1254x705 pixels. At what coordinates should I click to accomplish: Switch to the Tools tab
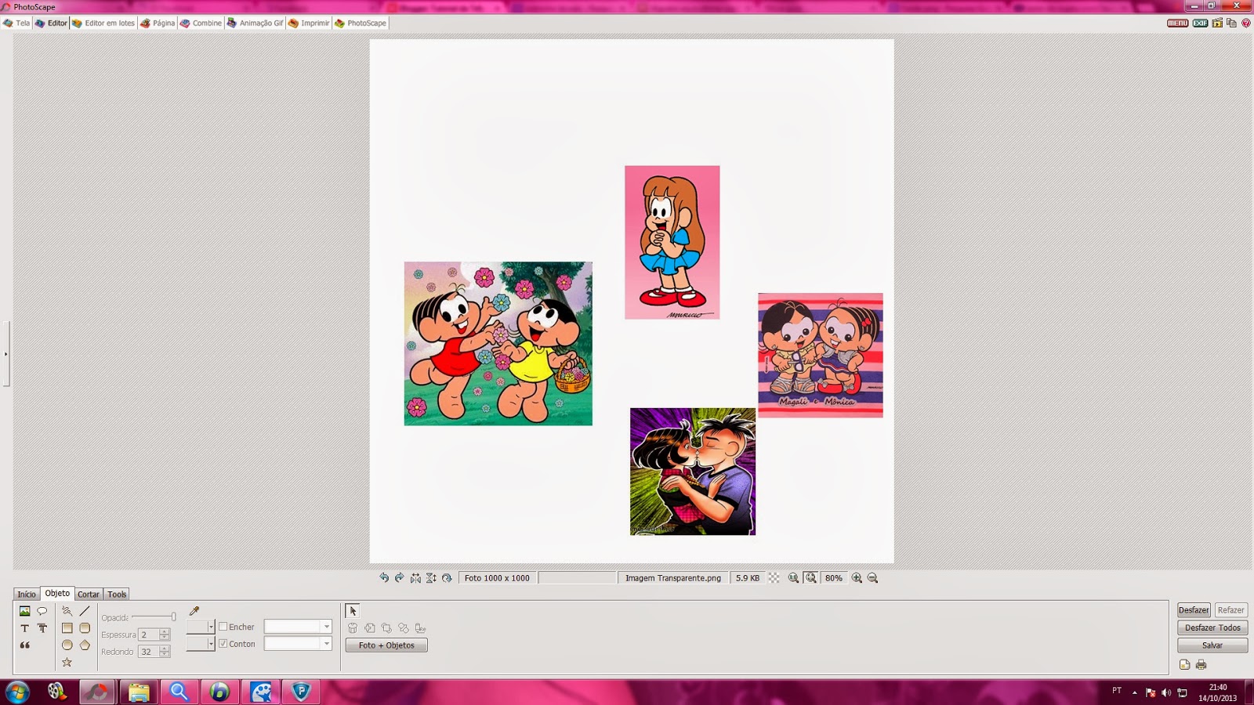point(117,595)
